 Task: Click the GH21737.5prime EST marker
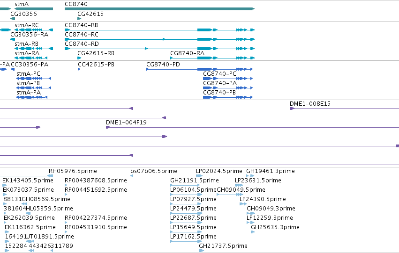[201, 251]
